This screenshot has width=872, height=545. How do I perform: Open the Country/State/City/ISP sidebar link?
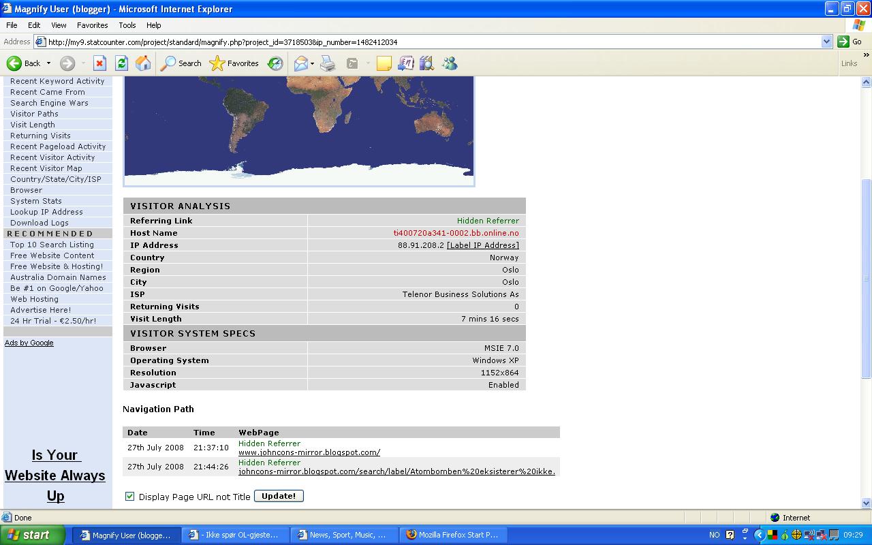[x=56, y=179]
